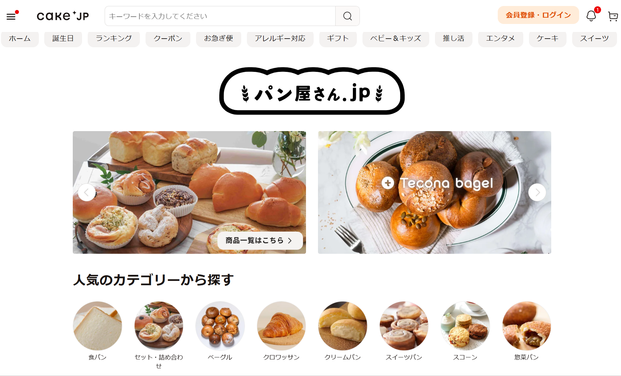
Task: Show previous banner slide arrow
Action: point(87,192)
